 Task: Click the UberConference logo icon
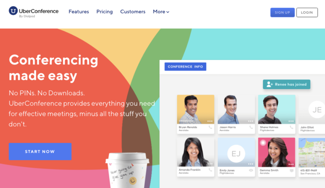click(x=13, y=11)
